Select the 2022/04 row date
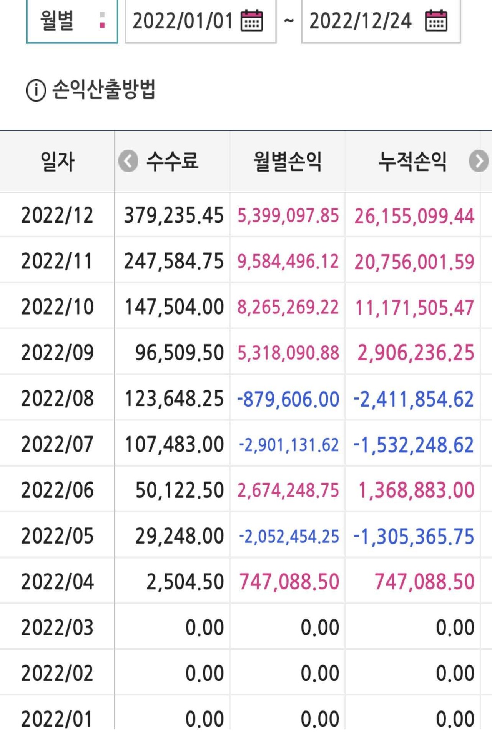This screenshot has height=732, width=492. 57,581
